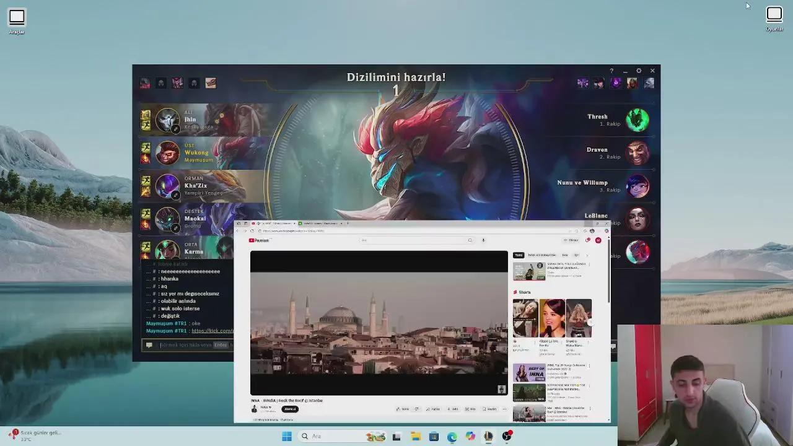Viewport: 793px width, 446px height.
Task: Click taskbar search box Ara
Action: 343,436
